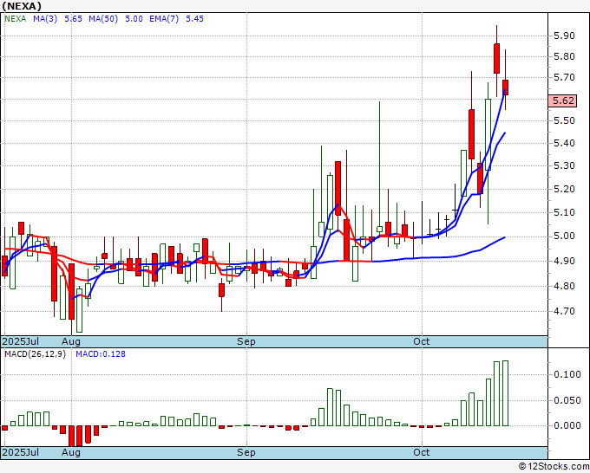
Task: Click the 0.000 MACD axis label
Action: click(567, 425)
